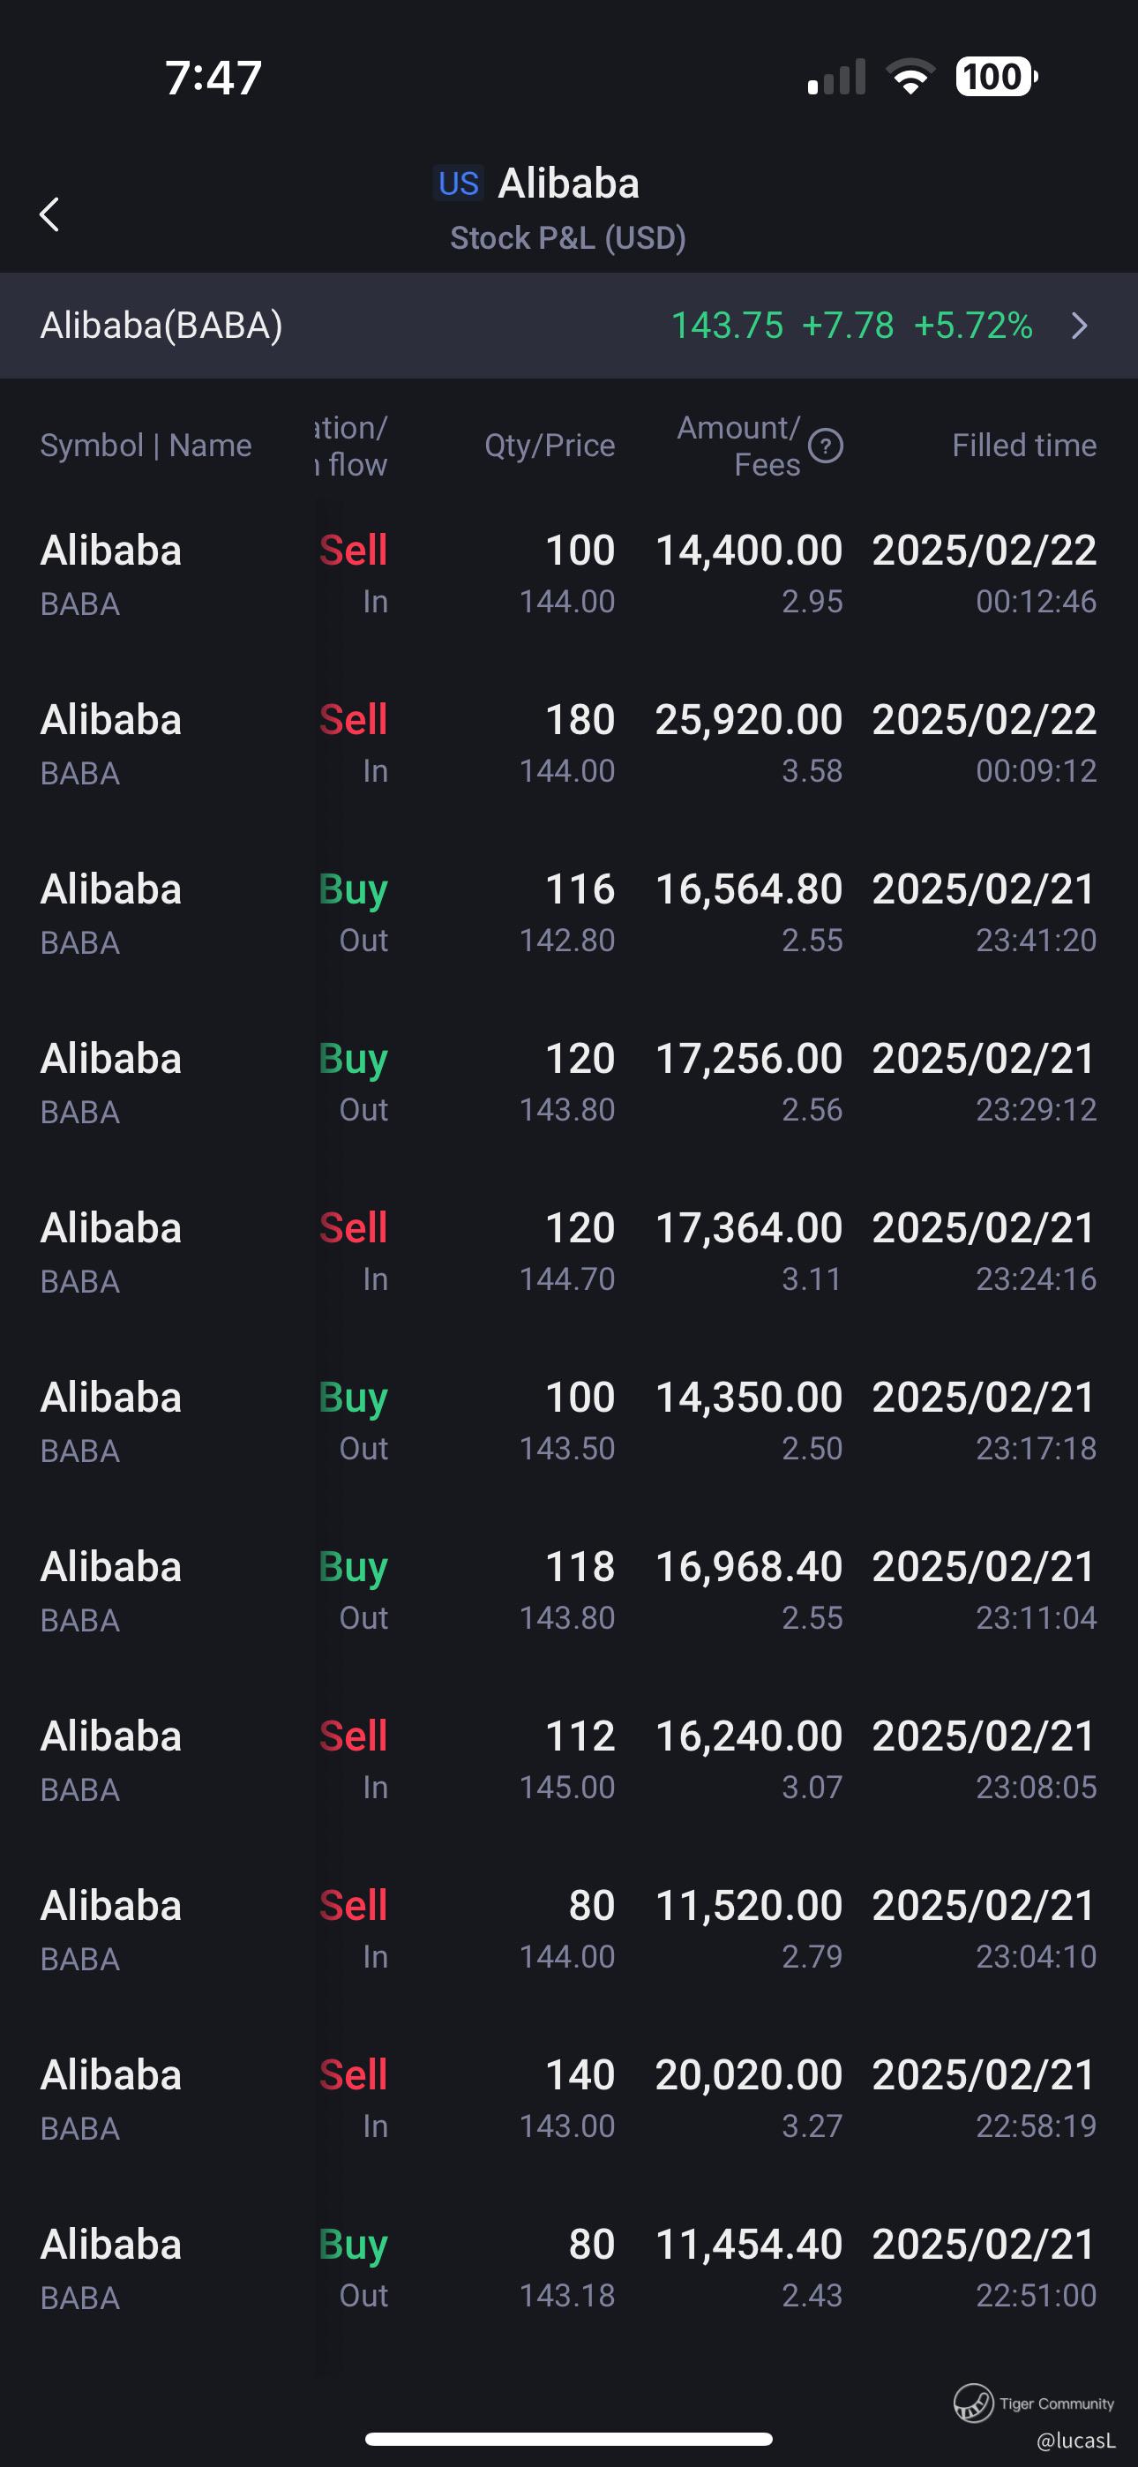Sort by the Qty/Price column header
This screenshot has width=1138, height=2467.
[550, 446]
